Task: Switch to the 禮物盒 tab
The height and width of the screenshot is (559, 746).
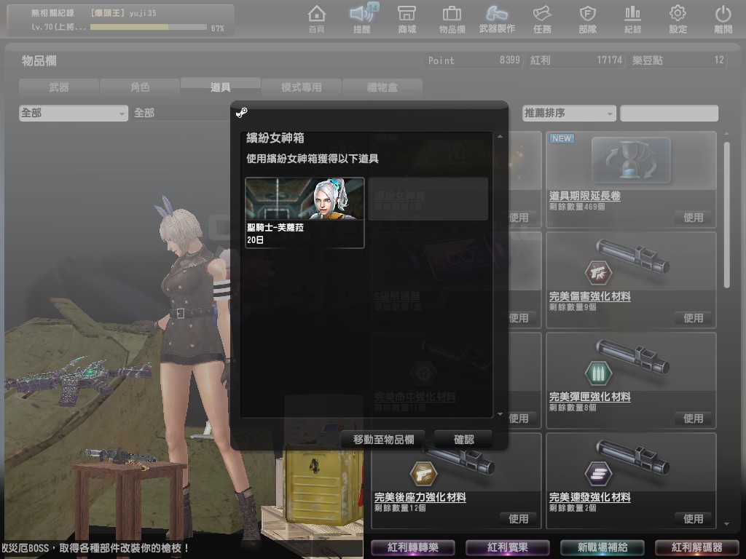Action: click(x=382, y=87)
